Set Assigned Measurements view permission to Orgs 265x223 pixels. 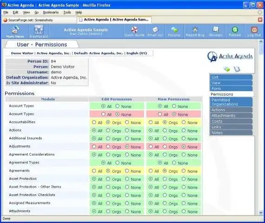point(165,203)
